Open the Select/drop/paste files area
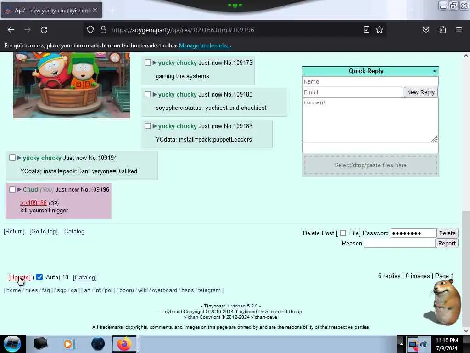Image resolution: width=470 pixels, height=353 pixels. coord(370,165)
